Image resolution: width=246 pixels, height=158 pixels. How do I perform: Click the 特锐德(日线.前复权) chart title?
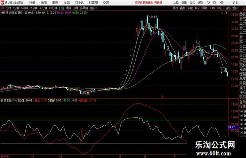tap(12, 13)
